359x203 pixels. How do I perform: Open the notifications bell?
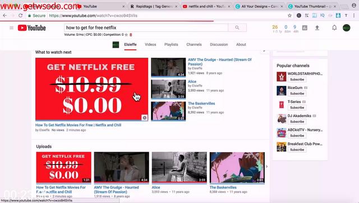pos(334,28)
